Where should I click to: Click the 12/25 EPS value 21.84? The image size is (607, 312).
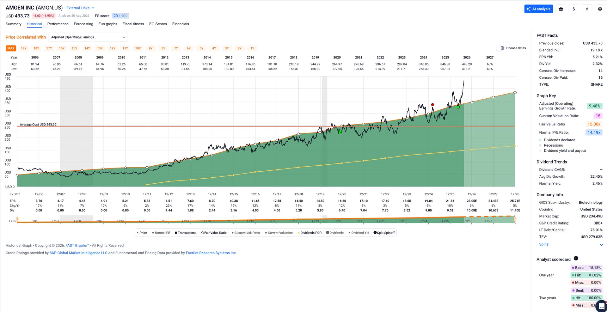tap(450, 201)
